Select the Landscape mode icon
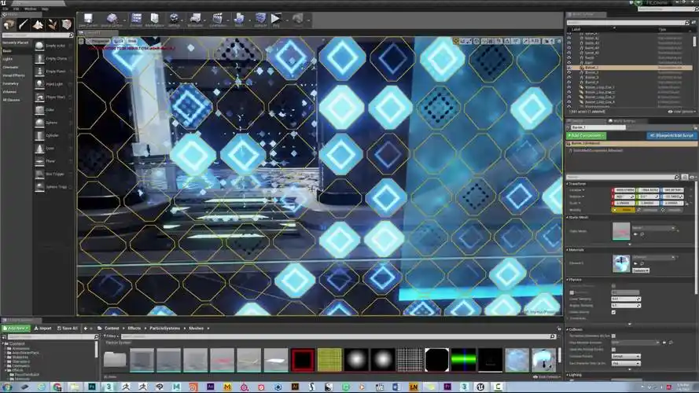This screenshot has width=699, height=393. [x=41, y=25]
